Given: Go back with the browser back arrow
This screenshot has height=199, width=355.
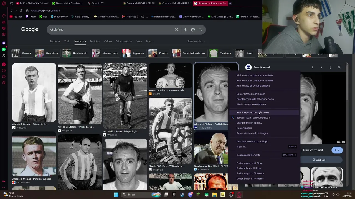Looking at the screenshot, I should coord(11,11).
